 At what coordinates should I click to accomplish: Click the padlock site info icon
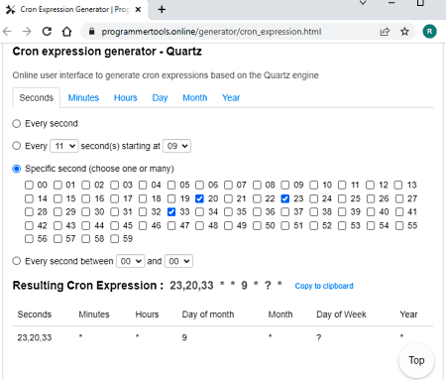click(x=91, y=32)
